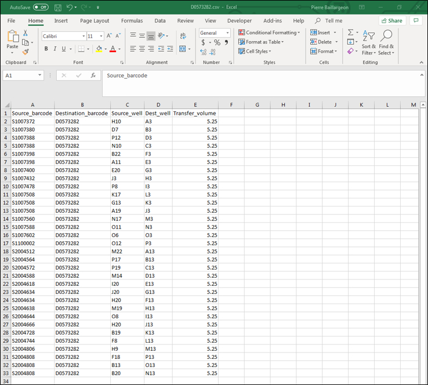
Task: Toggle the AutoSave switch
Action: point(41,7)
